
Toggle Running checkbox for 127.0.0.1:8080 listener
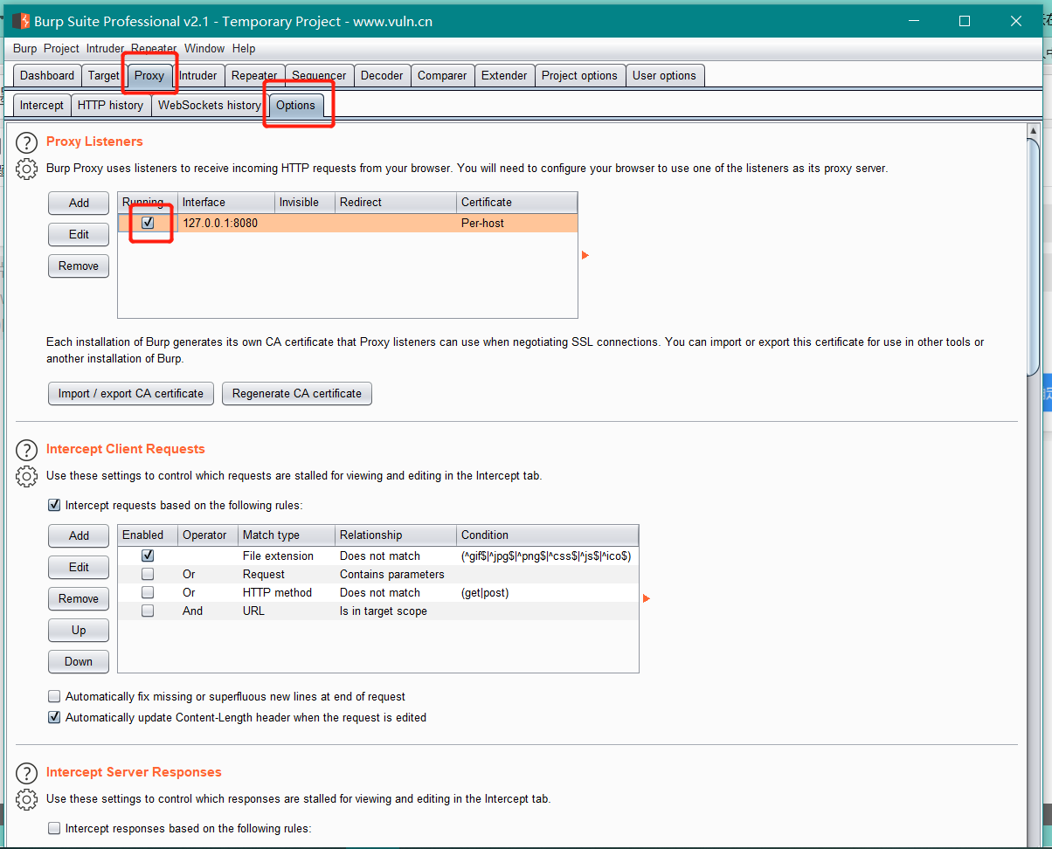148,223
